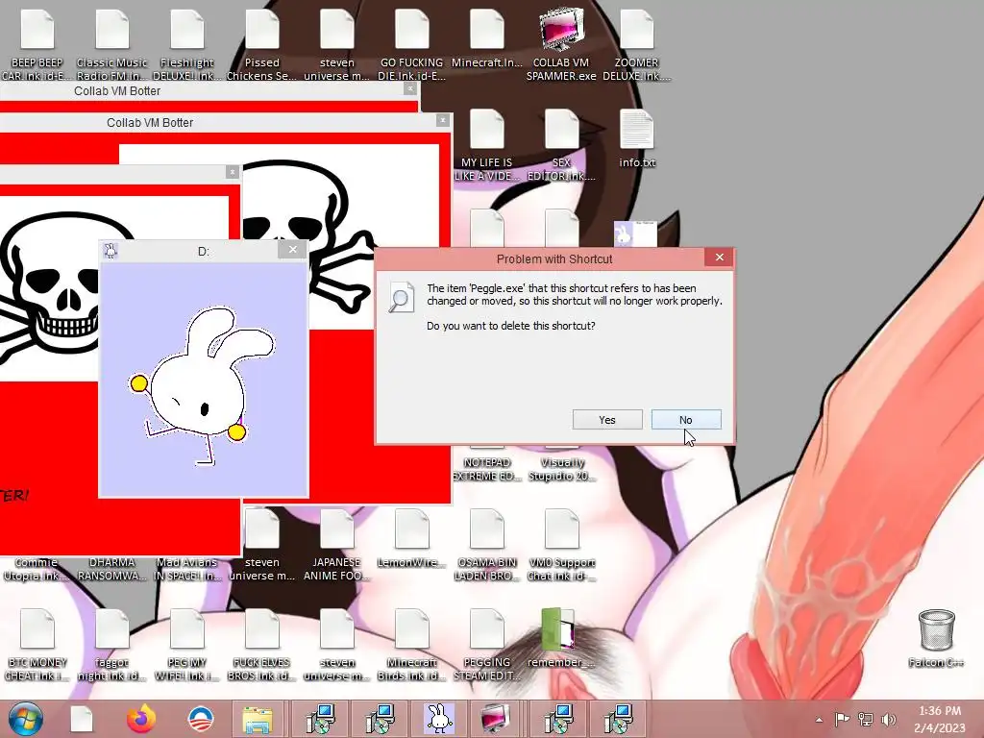Close the rear Collab VM Botter window
This screenshot has width=984, height=738.
(x=410, y=89)
